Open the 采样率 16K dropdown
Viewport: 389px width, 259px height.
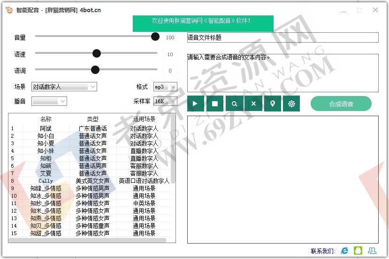[x=165, y=101]
